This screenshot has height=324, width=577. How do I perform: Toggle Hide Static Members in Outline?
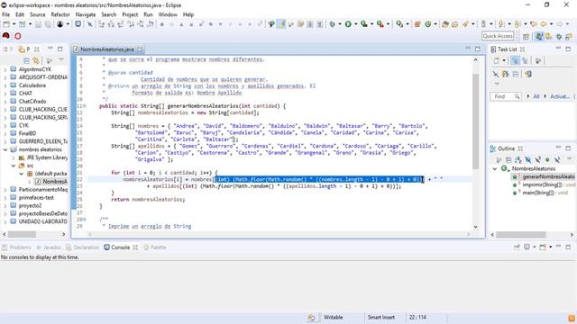point(537,160)
